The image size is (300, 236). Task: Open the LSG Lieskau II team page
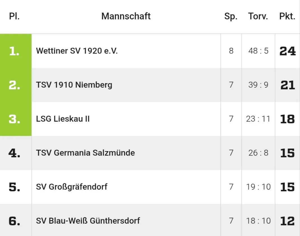pos(63,119)
